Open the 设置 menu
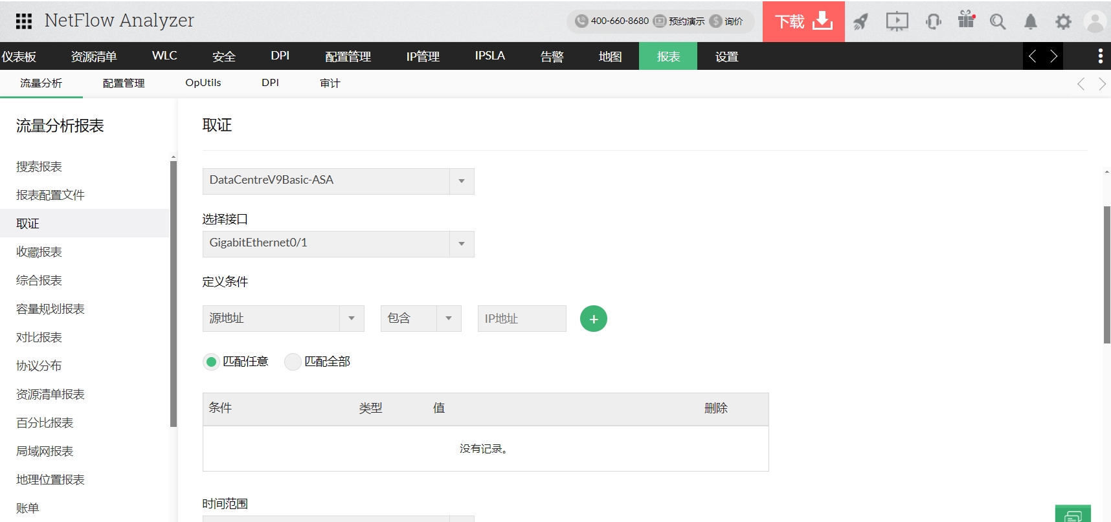Screen dimensions: 1111x522 727,56
